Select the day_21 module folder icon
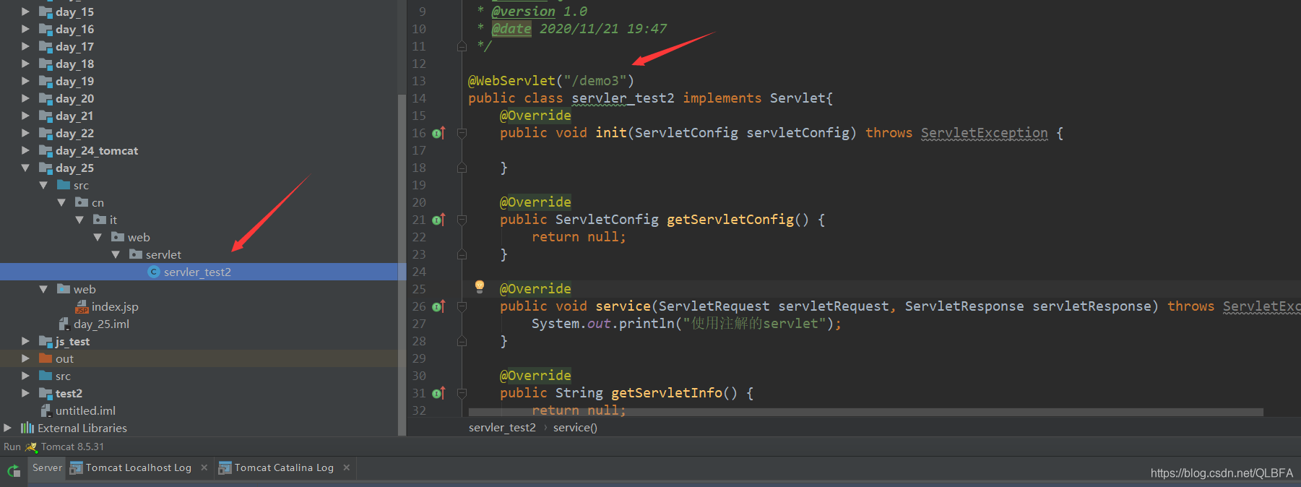The image size is (1301, 487). coord(46,116)
